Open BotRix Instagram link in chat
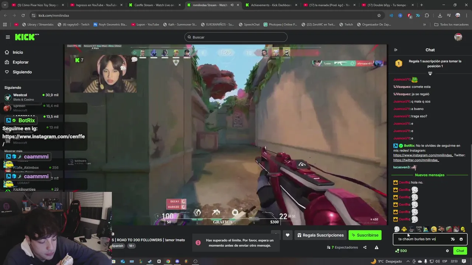This screenshot has width=472, height=265. coord(423,155)
